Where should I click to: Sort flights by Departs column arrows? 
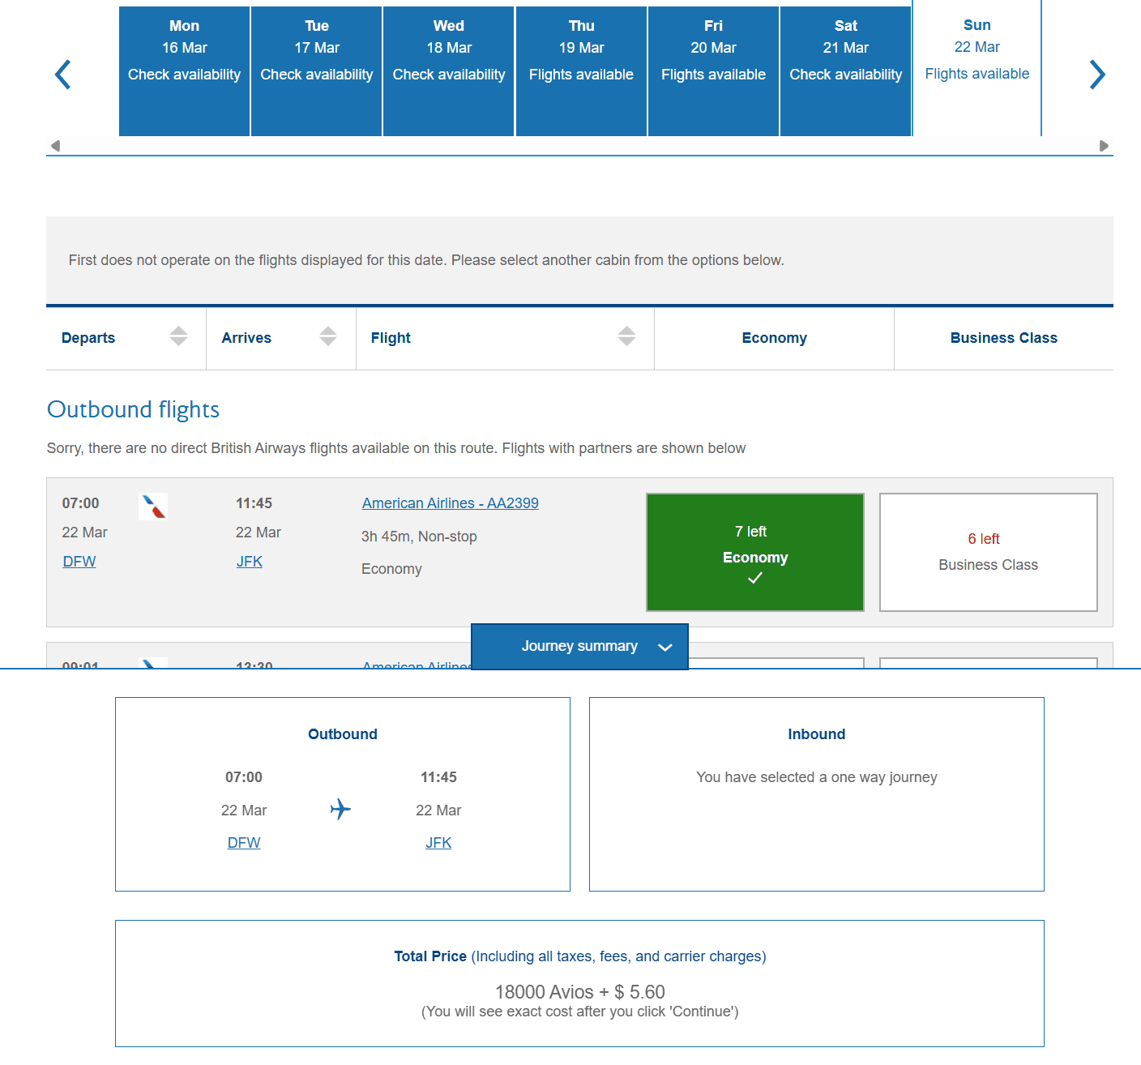click(178, 336)
